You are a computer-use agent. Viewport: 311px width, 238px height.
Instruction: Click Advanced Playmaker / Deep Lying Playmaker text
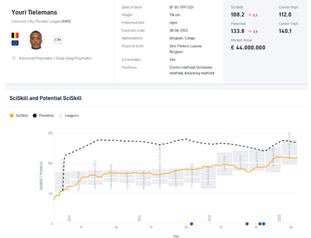55,58
